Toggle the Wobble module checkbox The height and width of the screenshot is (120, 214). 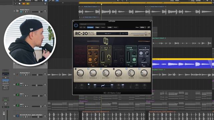[88, 69]
